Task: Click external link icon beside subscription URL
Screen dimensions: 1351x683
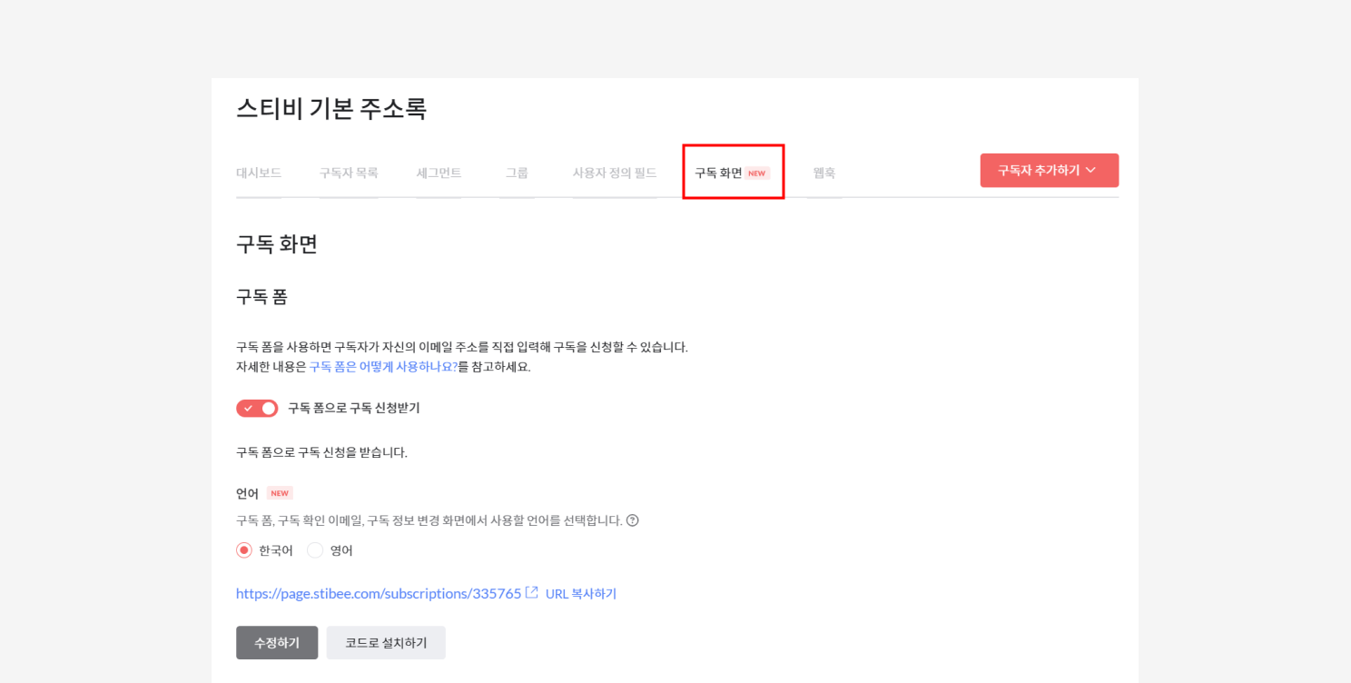Action: pos(532,593)
